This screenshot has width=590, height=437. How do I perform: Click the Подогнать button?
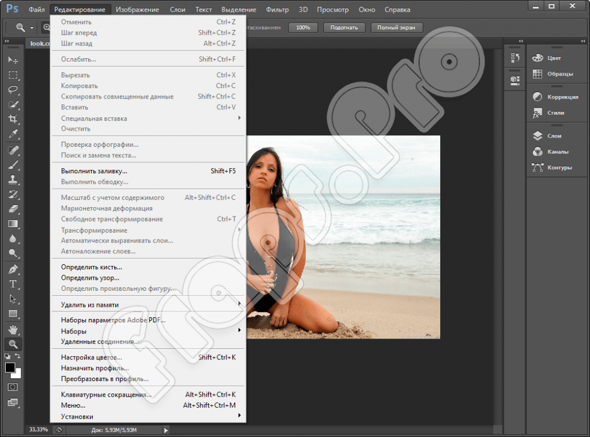(x=345, y=28)
